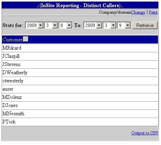Select the DWeatherly customer row
Viewport: 161px width, 145px height.
pos(80,72)
